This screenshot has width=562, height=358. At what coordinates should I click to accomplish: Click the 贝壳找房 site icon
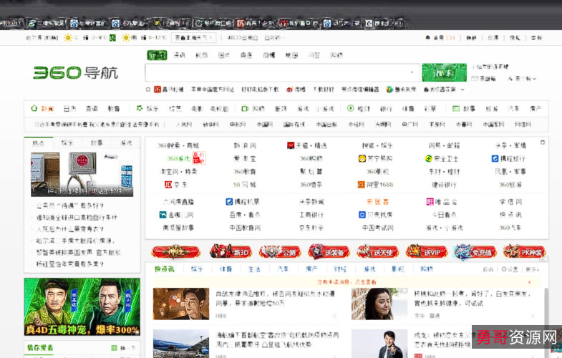point(362,215)
